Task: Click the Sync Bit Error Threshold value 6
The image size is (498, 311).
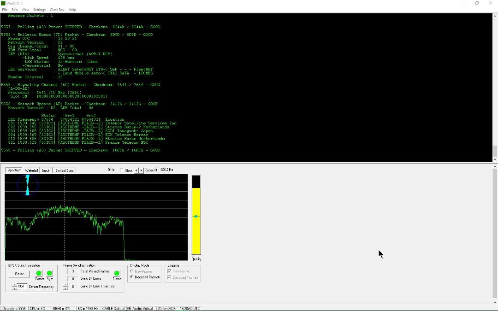Action: (x=73, y=286)
